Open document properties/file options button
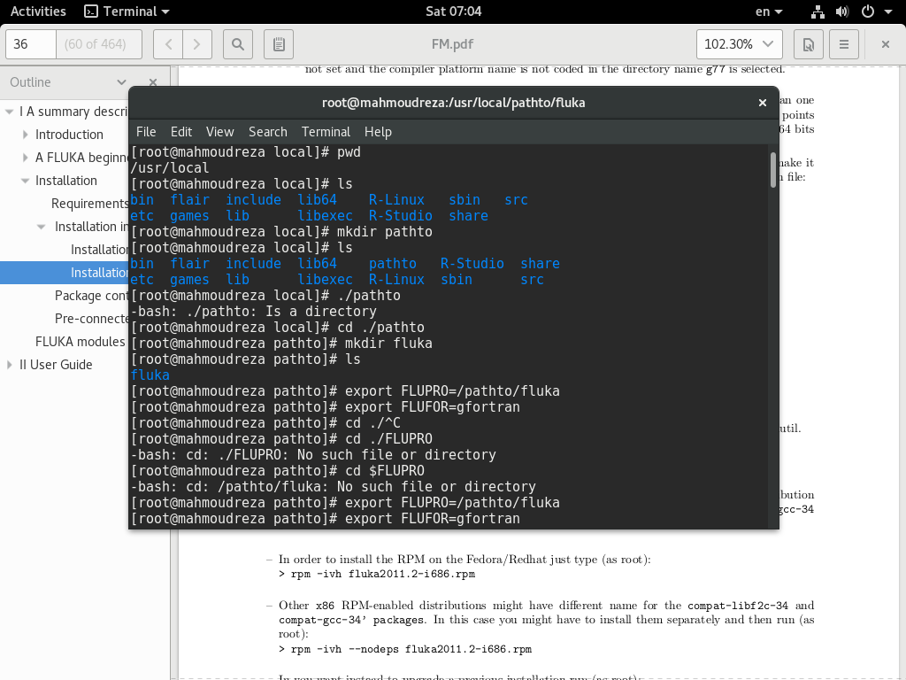This screenshot has width=906, height=680. pyautogui.click(x=809, y=44)
